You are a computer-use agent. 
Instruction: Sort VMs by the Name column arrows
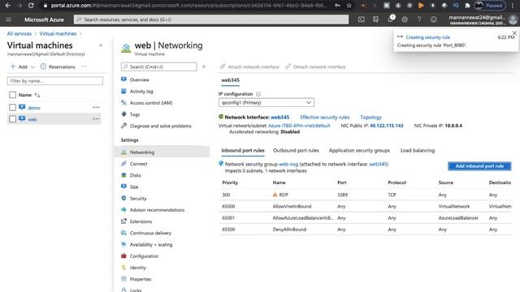pos(37,96)
